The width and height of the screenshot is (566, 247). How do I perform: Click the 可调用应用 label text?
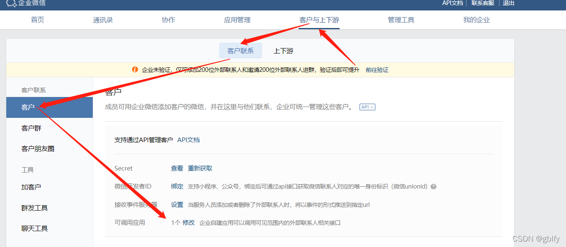tap(130, 223)
